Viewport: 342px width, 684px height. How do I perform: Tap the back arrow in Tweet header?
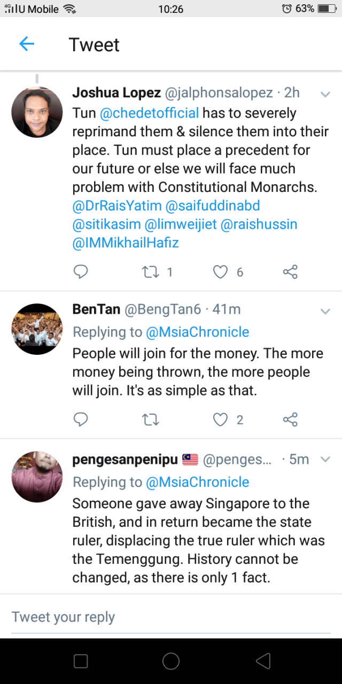(27, 44)
